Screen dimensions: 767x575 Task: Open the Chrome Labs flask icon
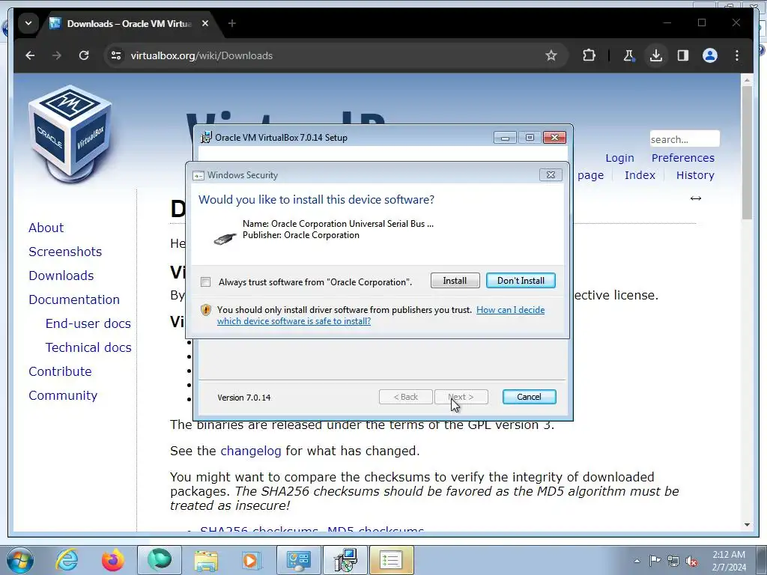(628, 55)
